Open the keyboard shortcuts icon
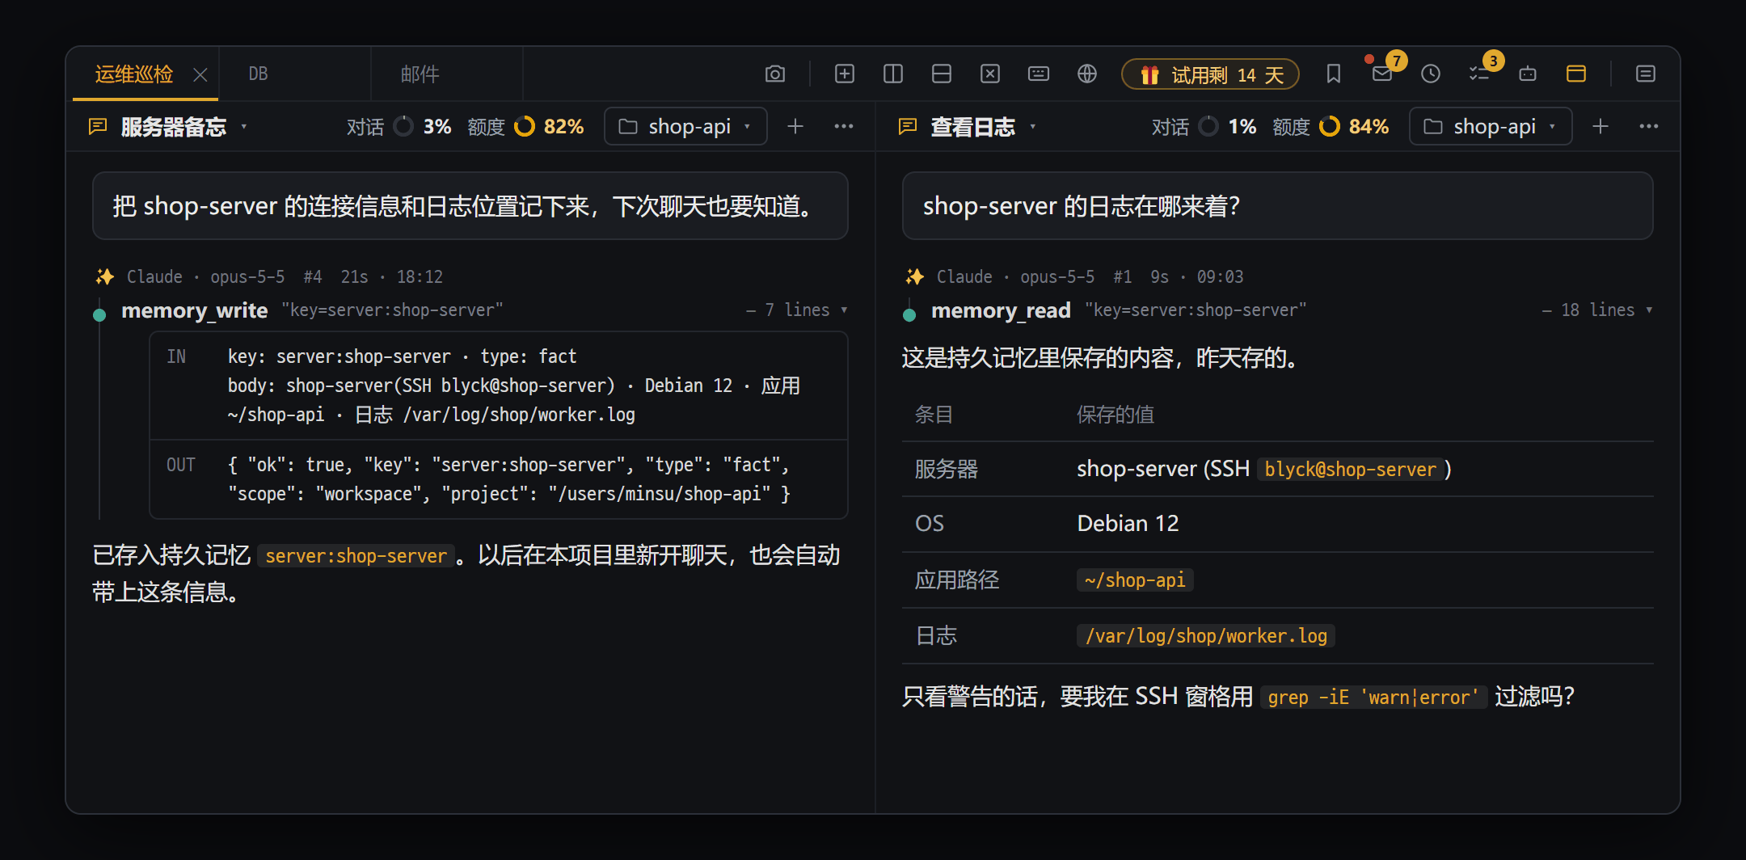 click(x=1038, y=74)
